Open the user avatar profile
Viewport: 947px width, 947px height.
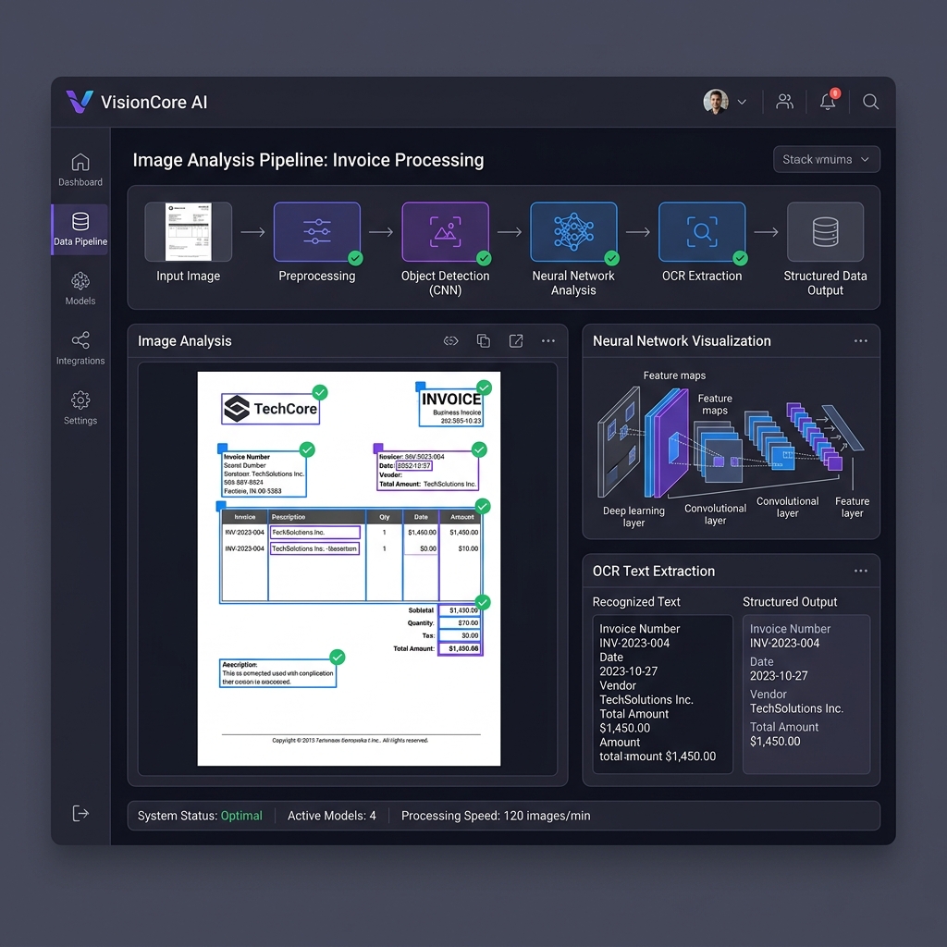(716, 102)
